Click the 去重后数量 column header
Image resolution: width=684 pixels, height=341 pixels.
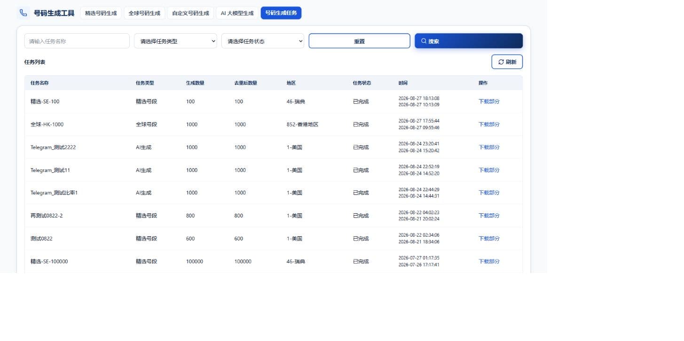(x=246, y=83)
